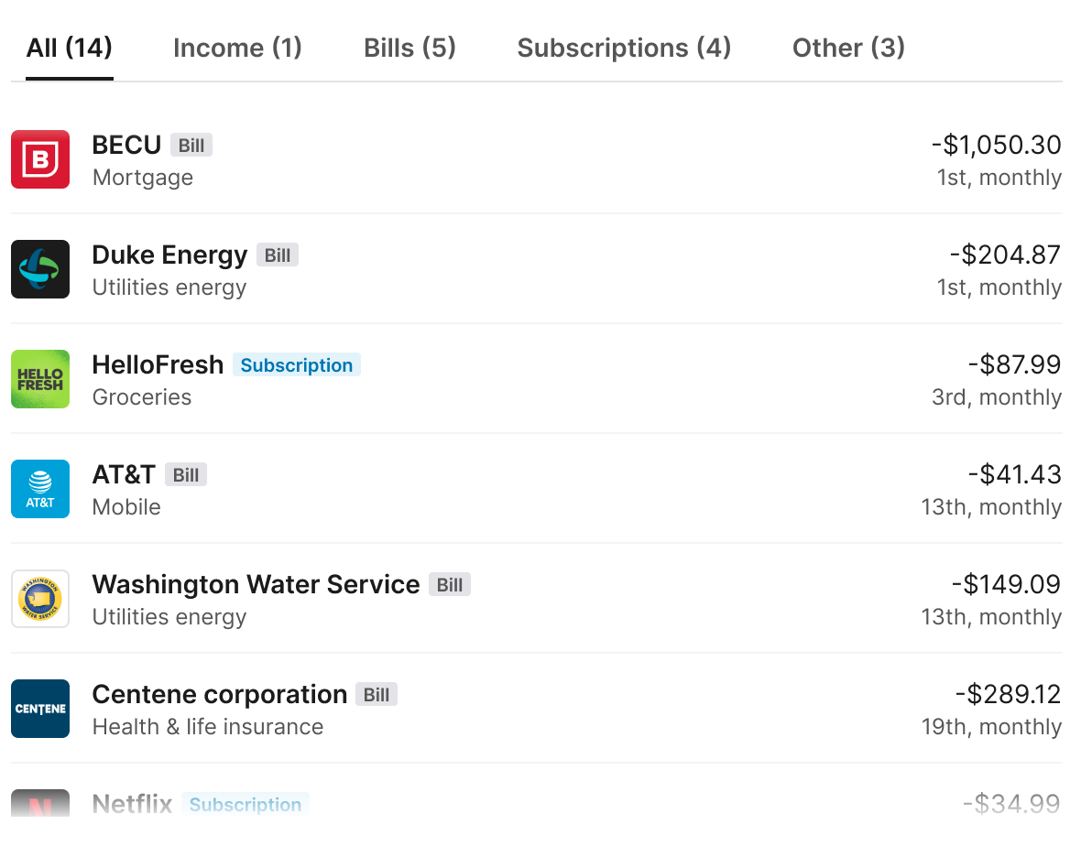Open the Subscriptions (4) tab
1081x846 pixels.
[624, 48]
